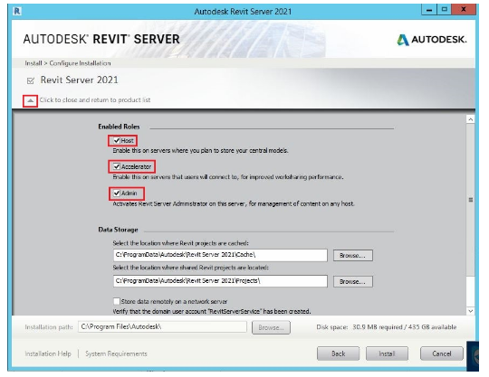The image size is (489, 377).
Task: Go Back to the previous installer step
Action: pos(338,353)
